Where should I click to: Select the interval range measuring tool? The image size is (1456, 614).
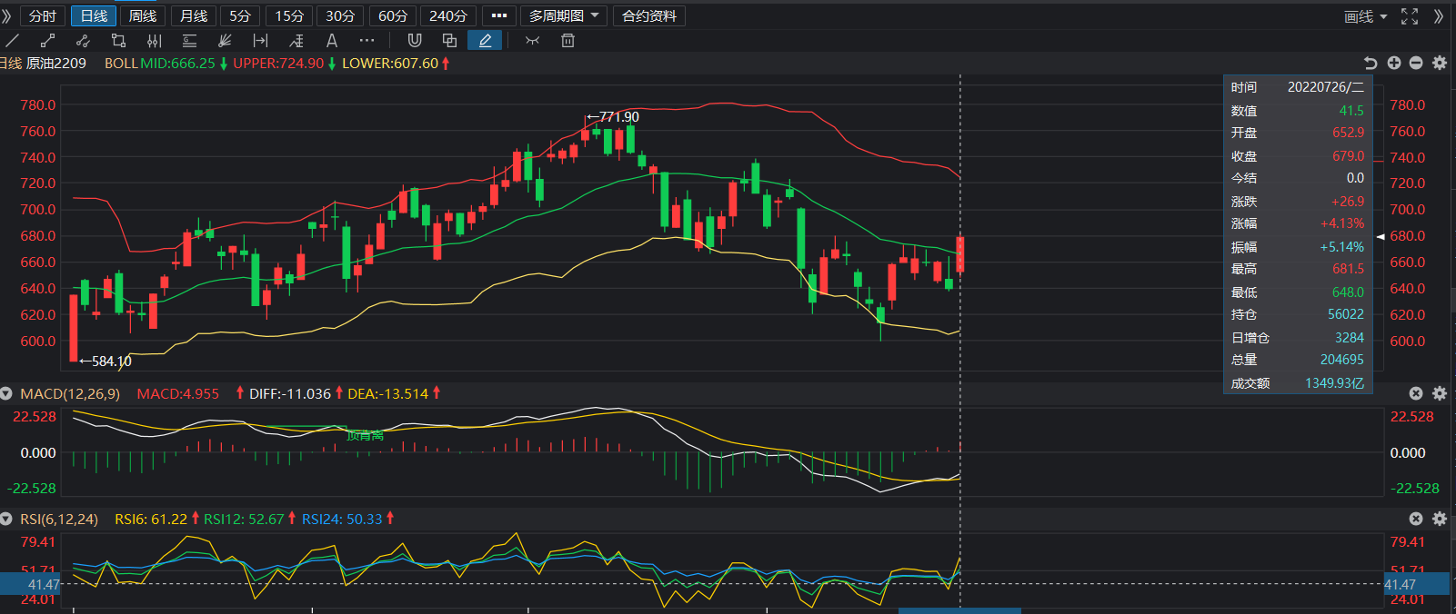click(x=260, y=40)
